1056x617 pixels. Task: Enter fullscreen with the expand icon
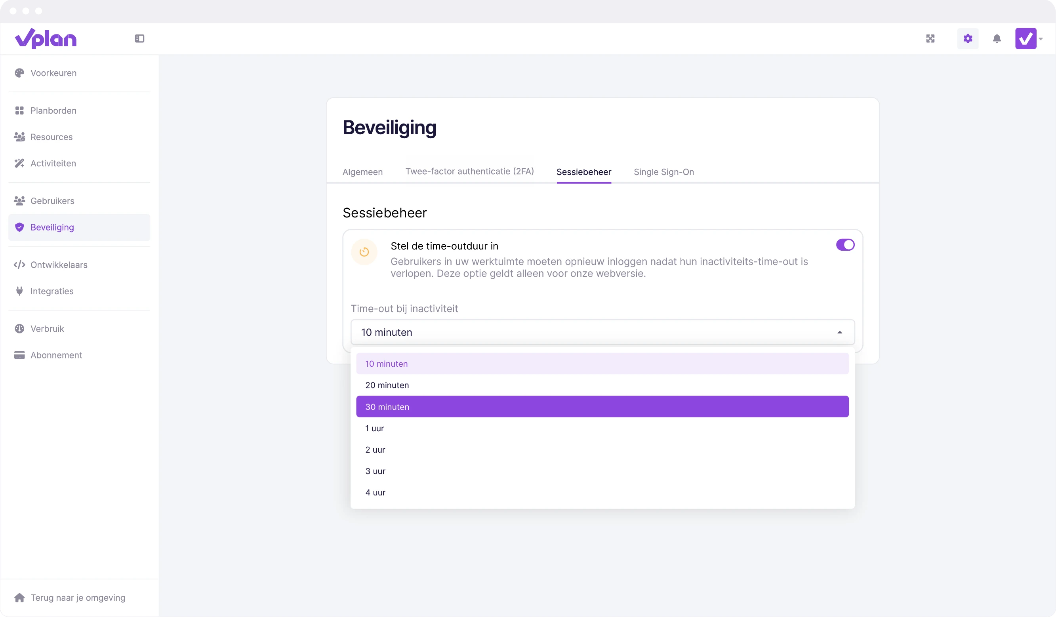tap(930, 38)
